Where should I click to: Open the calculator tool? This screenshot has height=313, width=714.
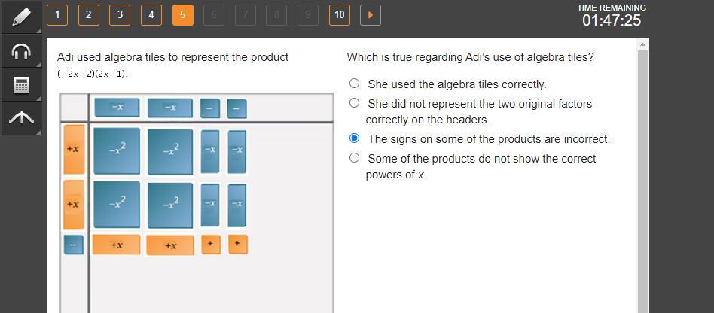(21, 85)
